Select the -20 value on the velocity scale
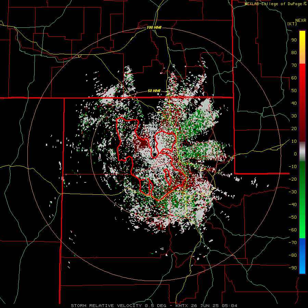Image resolution: width=308 pixels, height=308 pixels. tap(293, 179)
